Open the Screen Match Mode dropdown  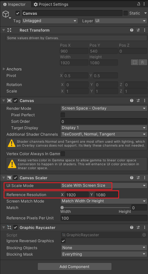[x=104, y=201]
